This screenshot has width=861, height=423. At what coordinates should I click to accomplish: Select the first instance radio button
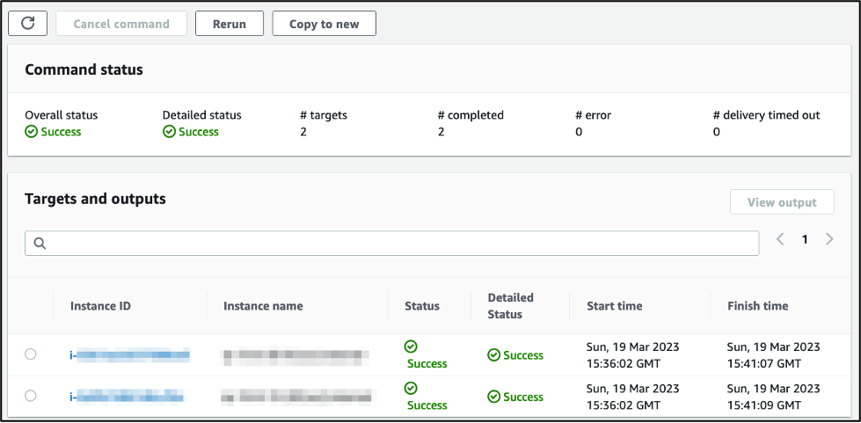pos(31,354)
